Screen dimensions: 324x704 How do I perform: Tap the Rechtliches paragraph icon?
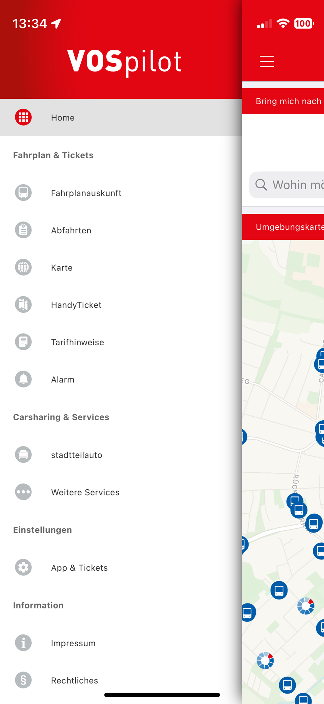click(x=23, y=680)
